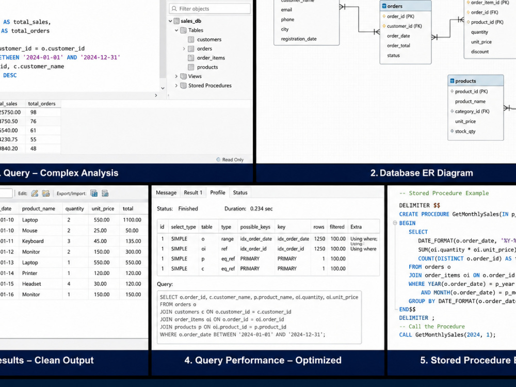Click the first icon after Export/Import
Screen dimensions: 516x387
pos(94,193)
